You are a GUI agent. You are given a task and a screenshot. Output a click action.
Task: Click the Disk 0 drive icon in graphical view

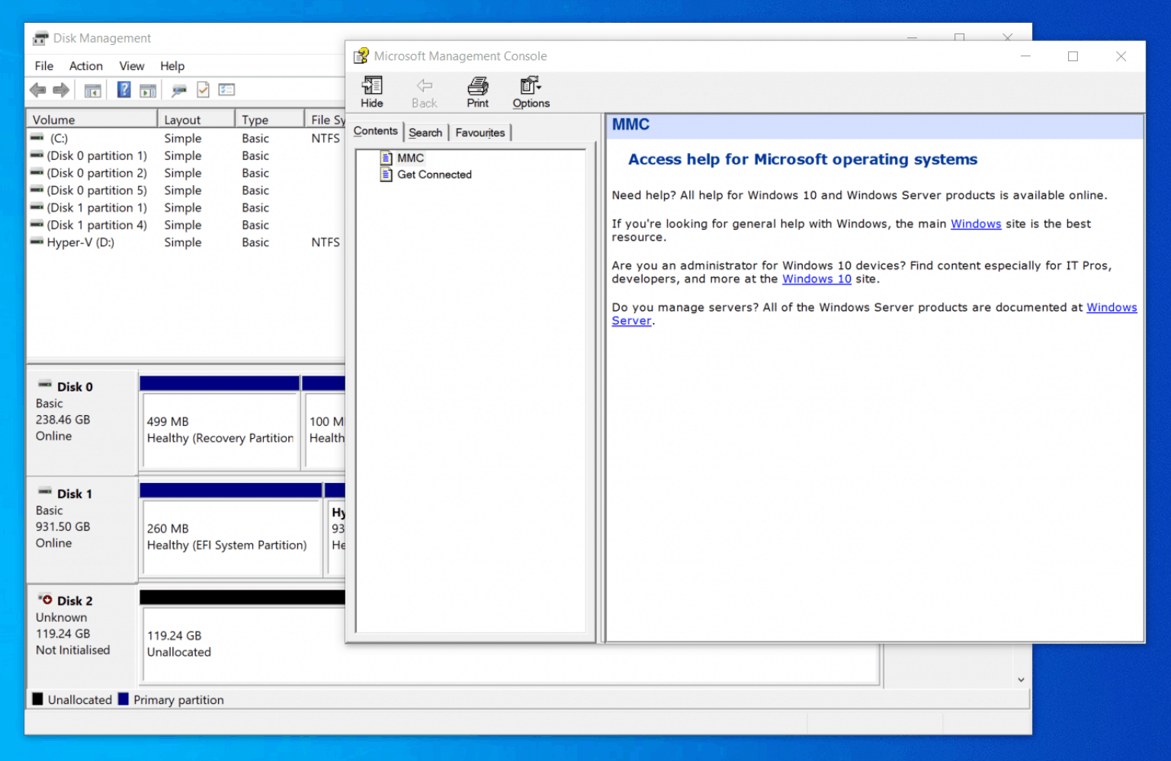[45, 385]
